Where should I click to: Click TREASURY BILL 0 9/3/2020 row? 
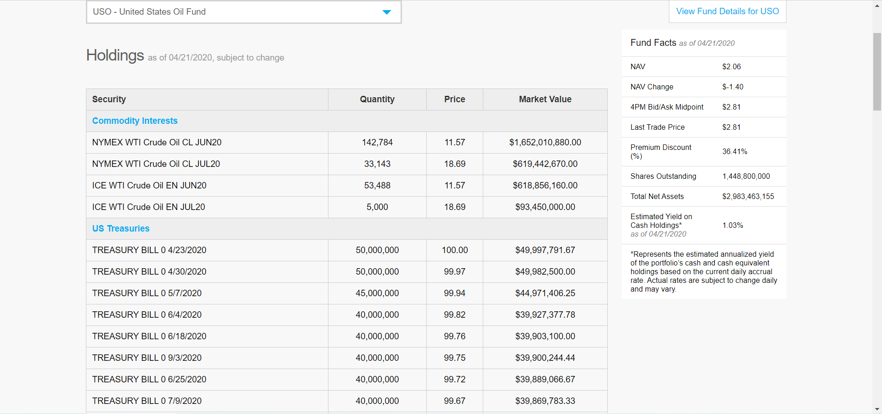(x=347, y=358)
